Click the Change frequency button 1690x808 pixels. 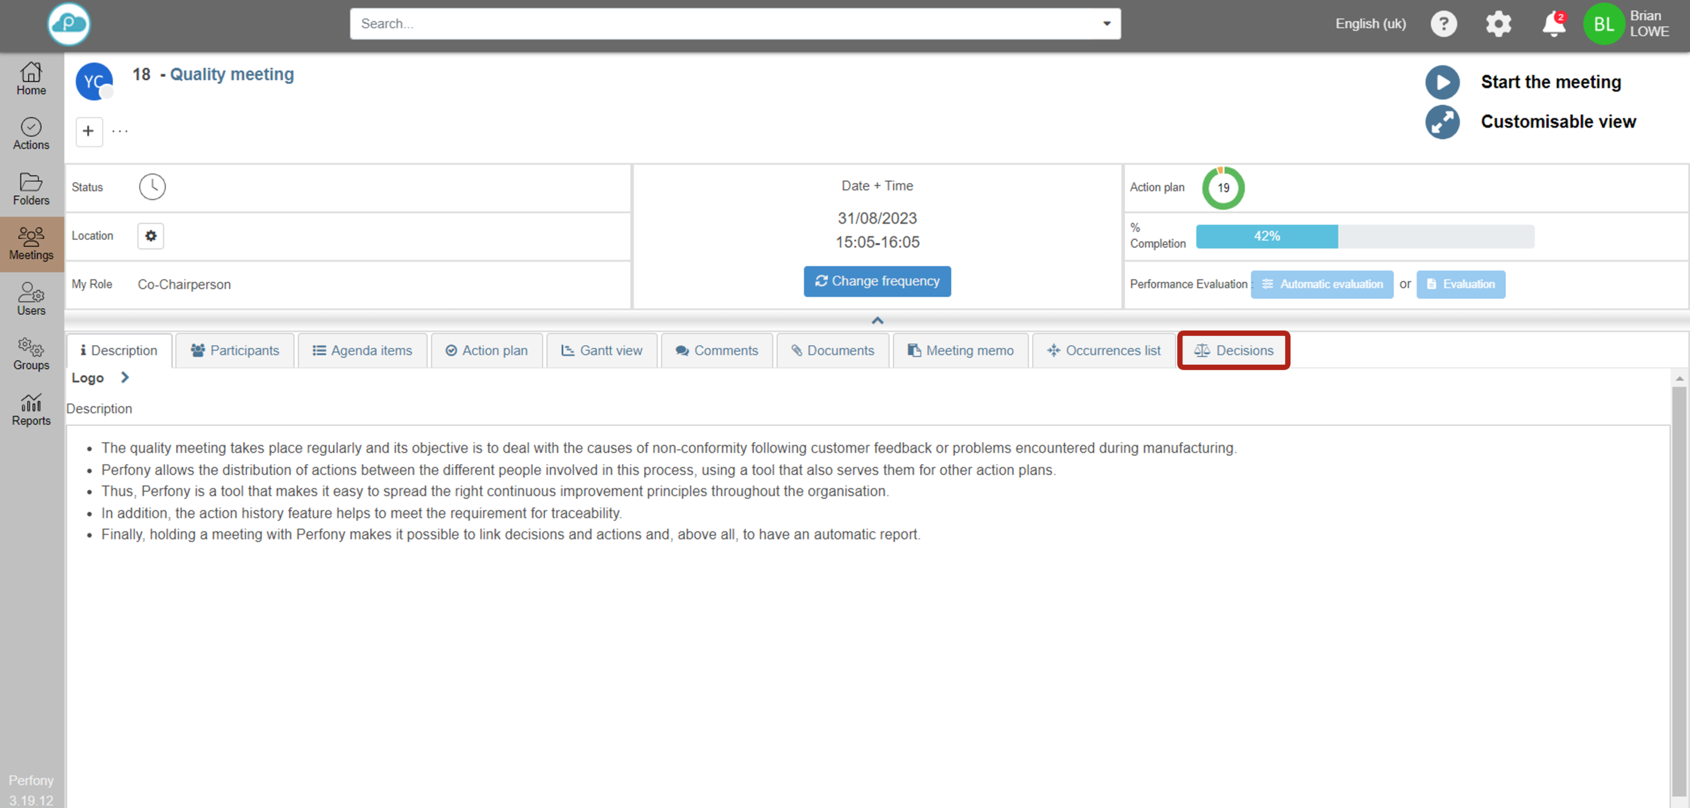click(x=877, y=281)
